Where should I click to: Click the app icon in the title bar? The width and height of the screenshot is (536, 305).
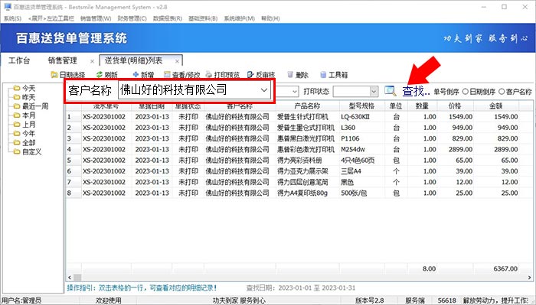pyautogui.click(x=8, y=7)
